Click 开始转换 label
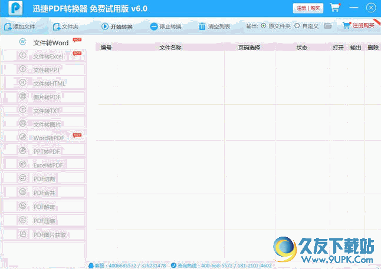 (x=121, y=26)
